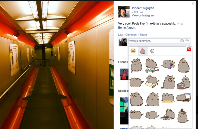Choose the Pusheen DJ turntable sticker
The width and height of the screenshot is (198, 129).
168,115
